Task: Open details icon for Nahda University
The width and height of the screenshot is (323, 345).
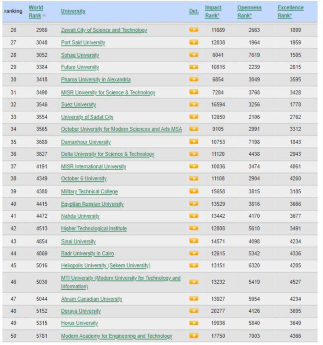Action: [194, 216]
